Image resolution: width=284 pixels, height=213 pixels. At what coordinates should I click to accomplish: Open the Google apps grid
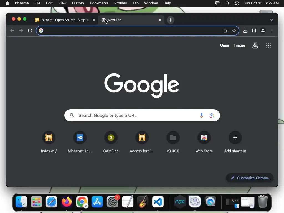coord(268,45)
